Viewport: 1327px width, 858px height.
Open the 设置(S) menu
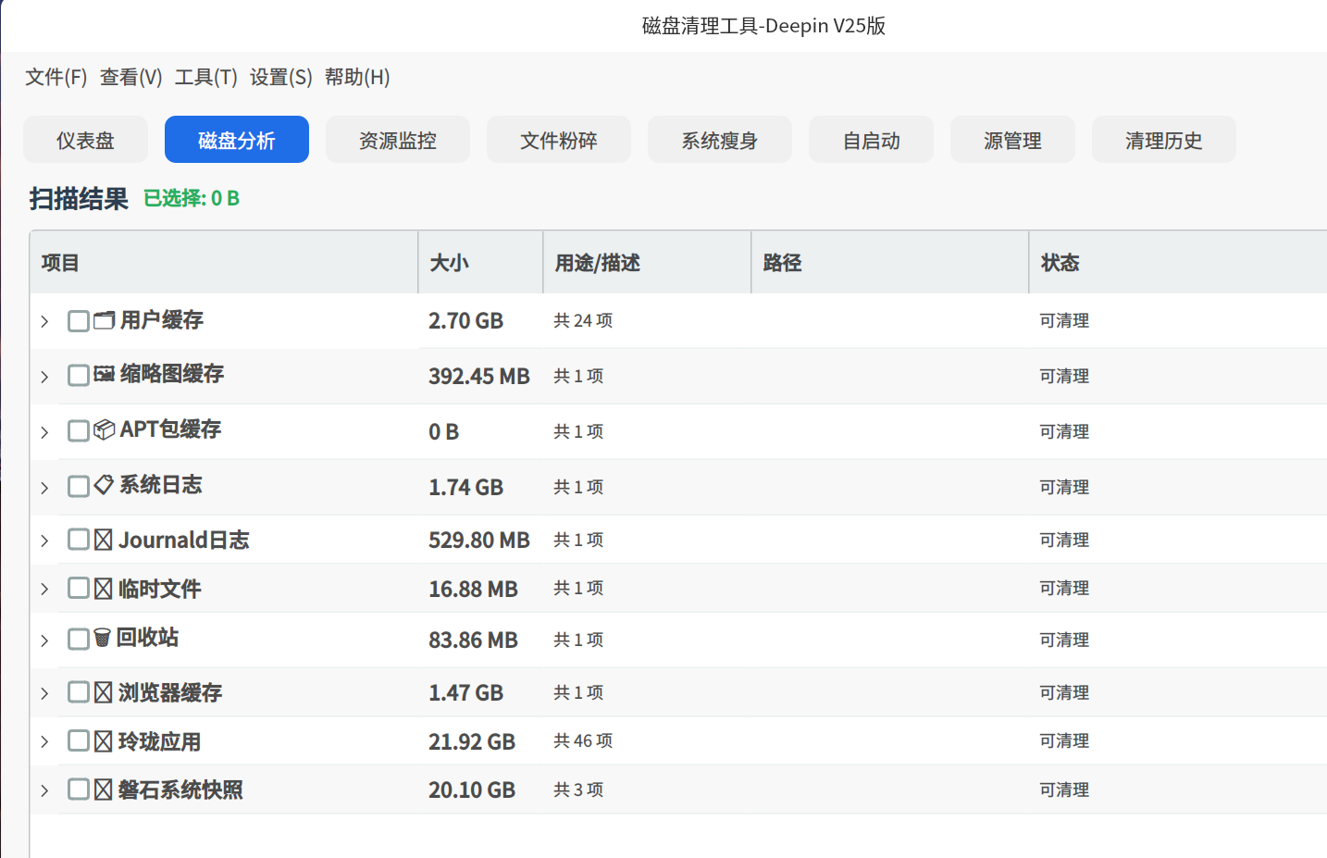pos(280,77)
